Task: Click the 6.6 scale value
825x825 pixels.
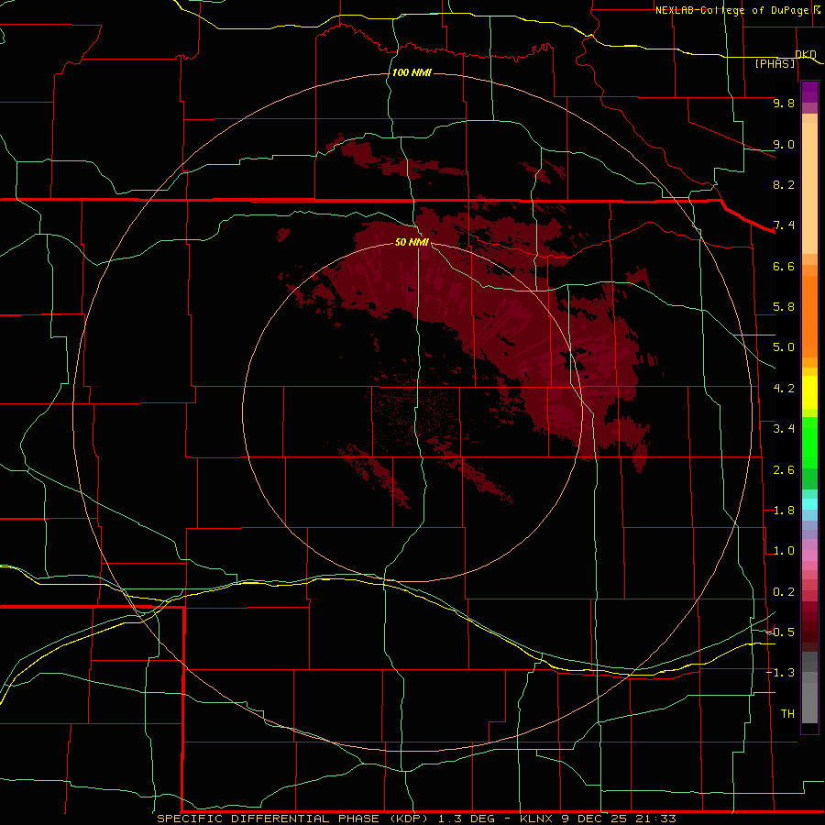Action: [x=784, y=266]
